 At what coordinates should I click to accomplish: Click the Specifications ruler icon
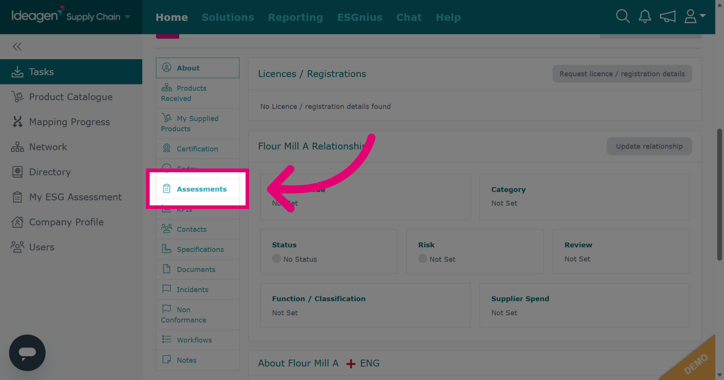click(x=167, y=248)
